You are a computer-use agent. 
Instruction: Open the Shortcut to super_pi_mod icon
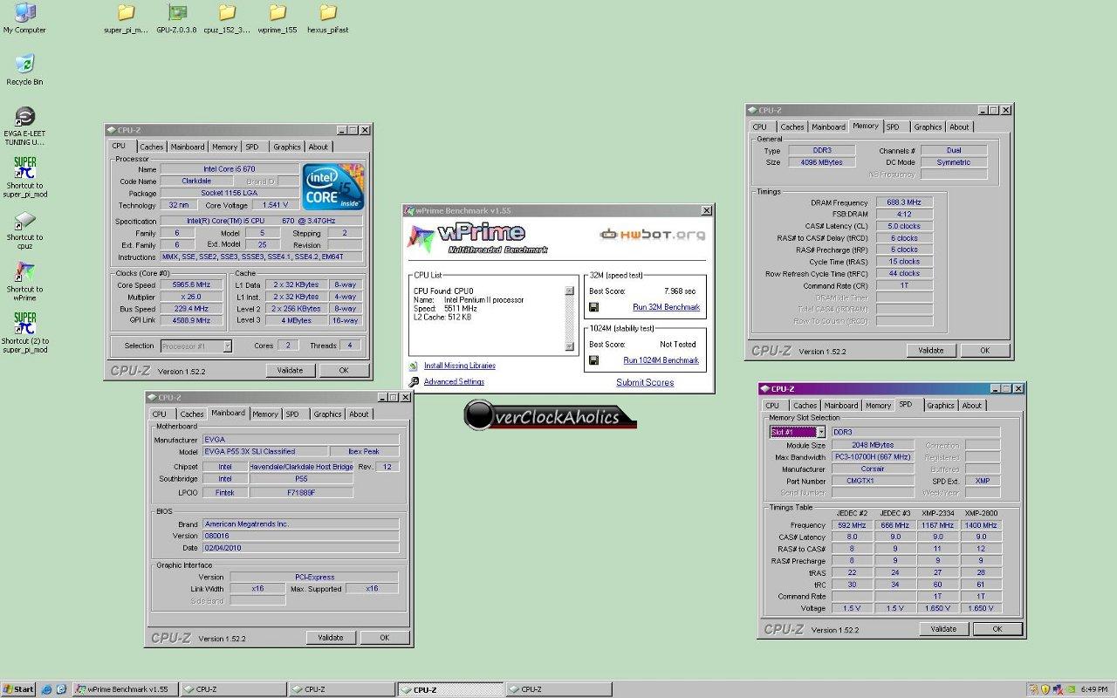[x=24, y=177]
